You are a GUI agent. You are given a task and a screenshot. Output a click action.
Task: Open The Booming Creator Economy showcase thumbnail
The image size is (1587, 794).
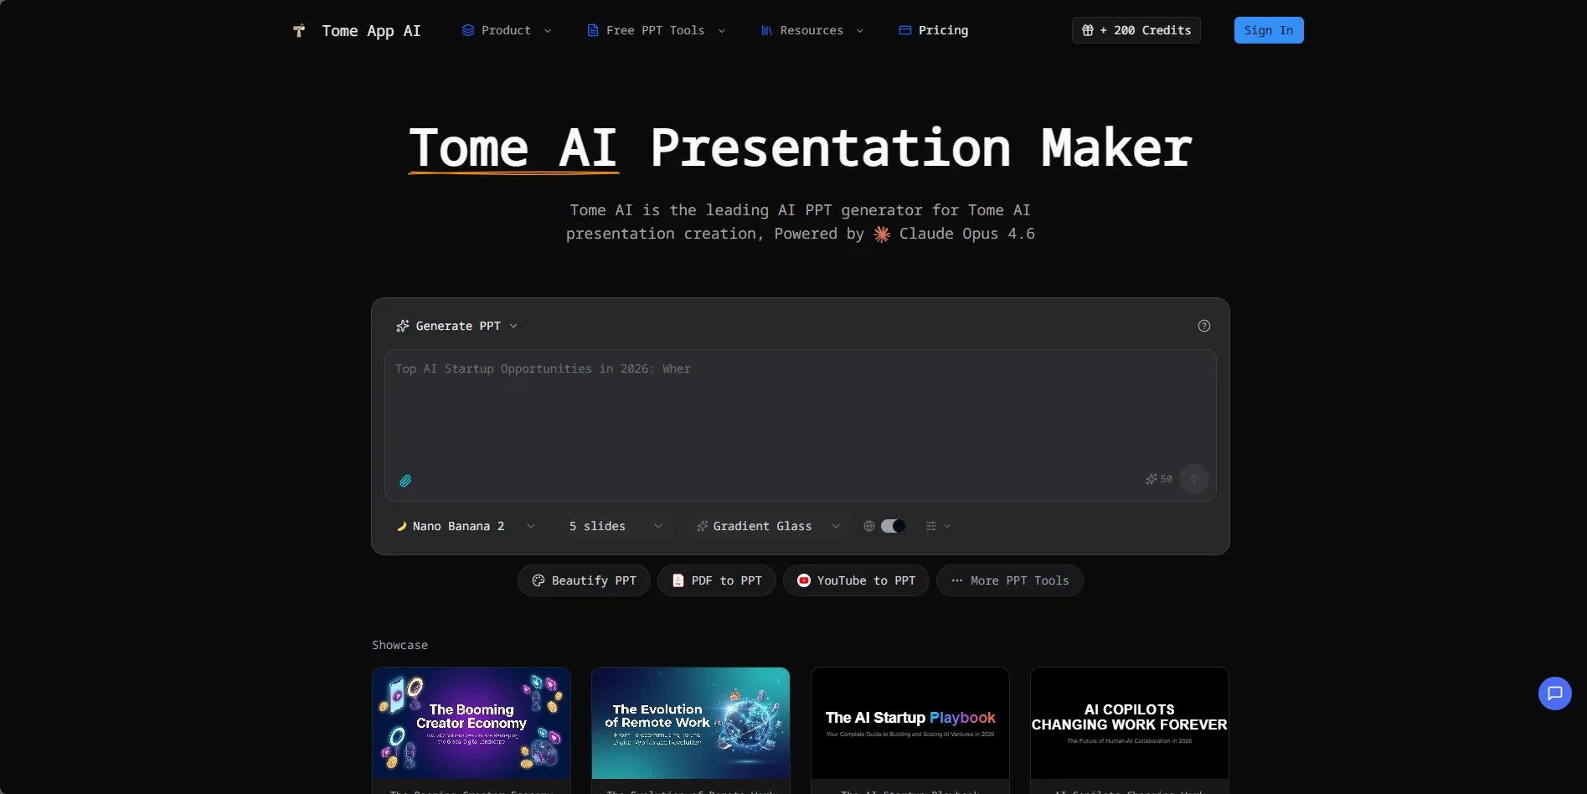tap(471, 724)
